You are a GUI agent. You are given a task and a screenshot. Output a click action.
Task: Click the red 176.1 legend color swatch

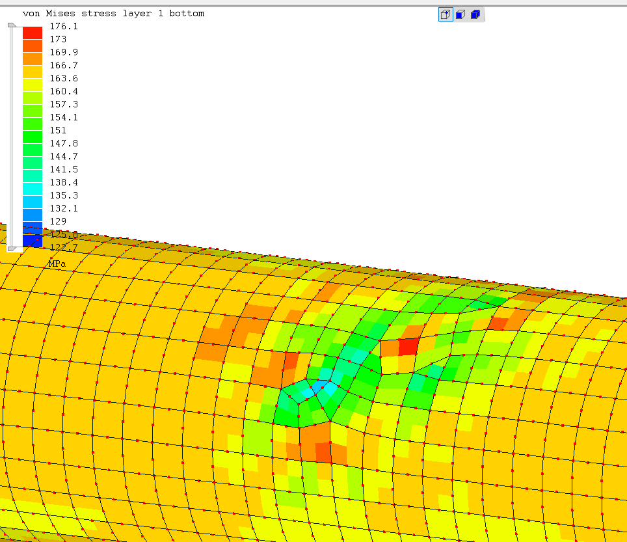(33, 33)
